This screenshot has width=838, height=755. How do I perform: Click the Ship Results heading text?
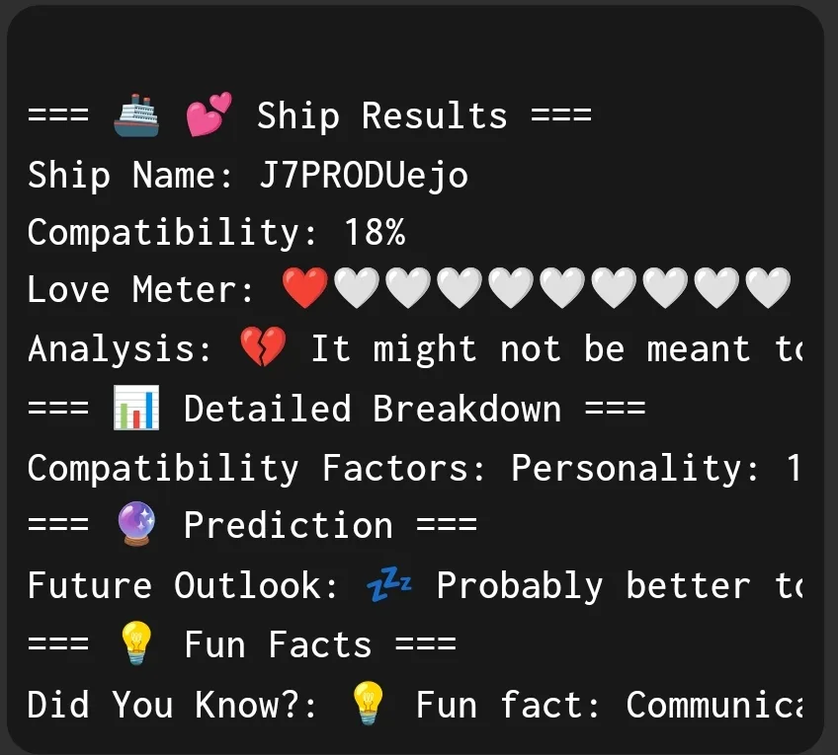click(381, 115)
